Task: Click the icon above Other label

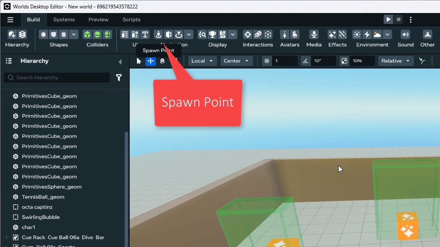Action: (428, 35)
